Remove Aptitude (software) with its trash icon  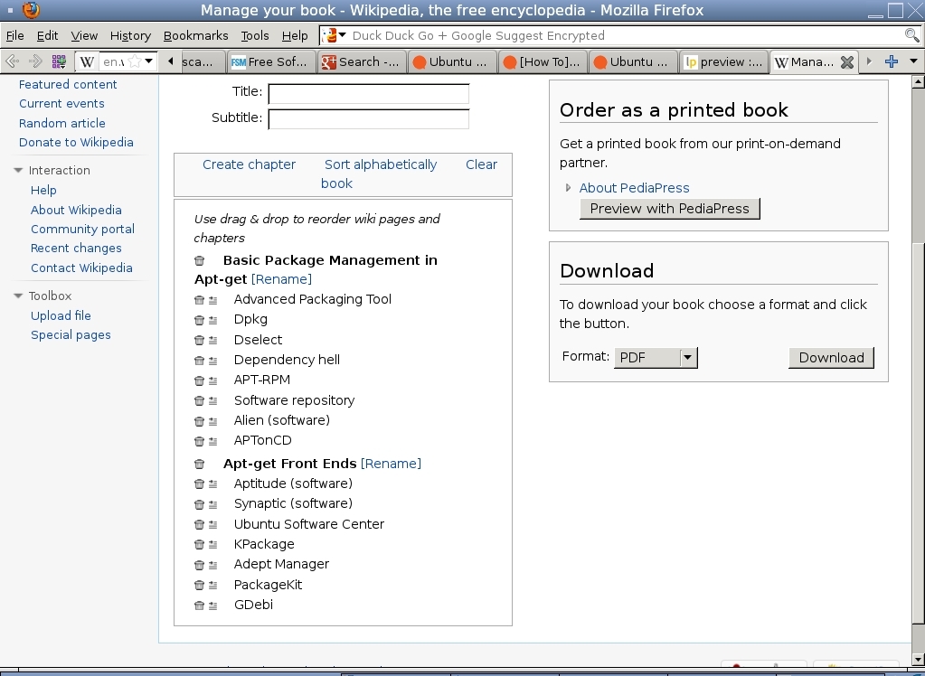click(200, 484)
